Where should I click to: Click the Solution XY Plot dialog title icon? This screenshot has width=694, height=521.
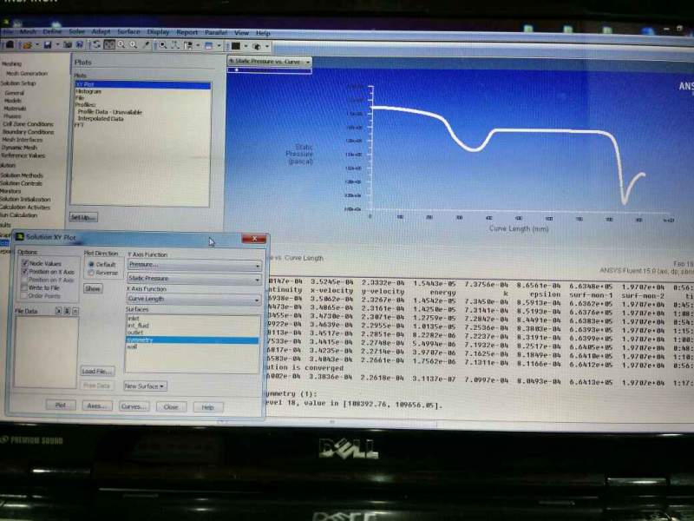pyautogui.click(x=20, y=236)
